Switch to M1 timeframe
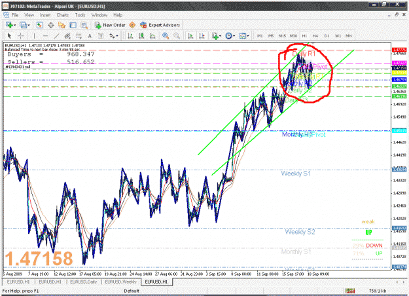This screenshot has height=296, width=409. point(260,36)
